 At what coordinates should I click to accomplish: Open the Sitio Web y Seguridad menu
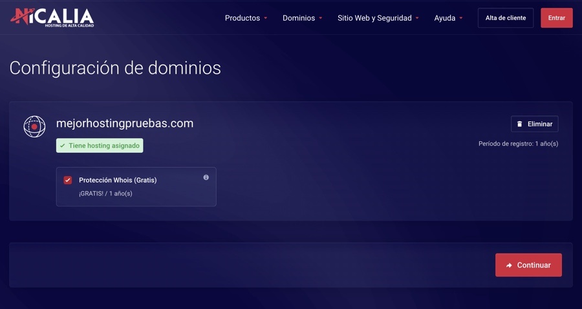[378, 18]
